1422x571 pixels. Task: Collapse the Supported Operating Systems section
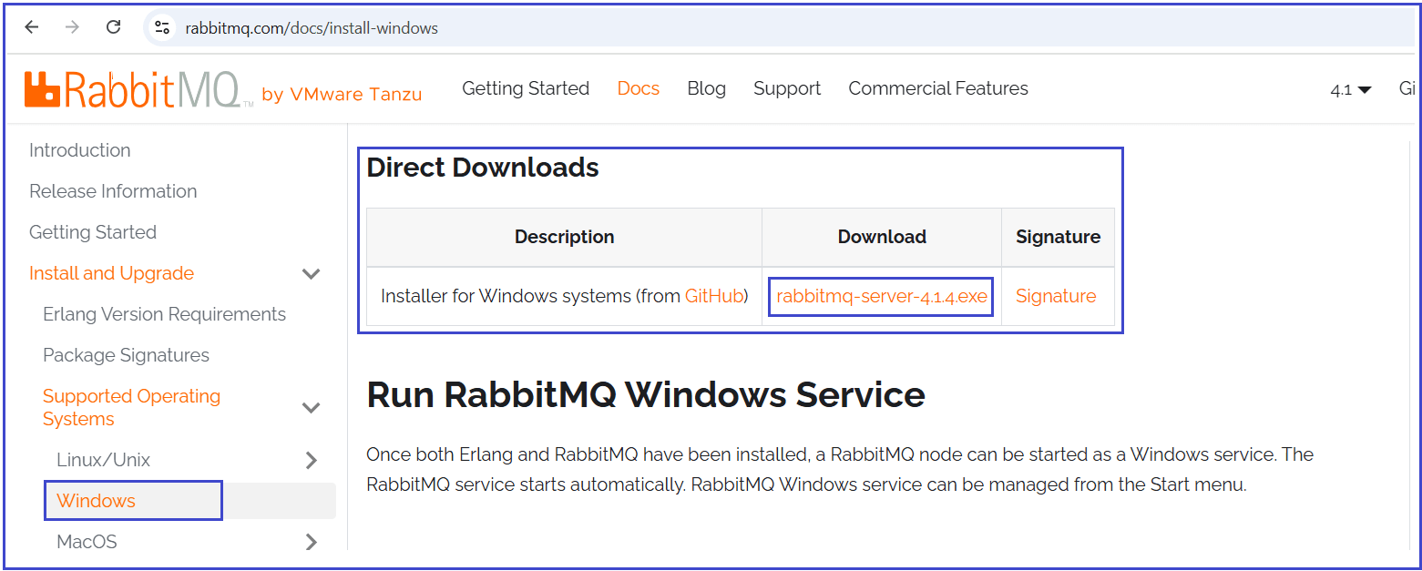point(311,408)
